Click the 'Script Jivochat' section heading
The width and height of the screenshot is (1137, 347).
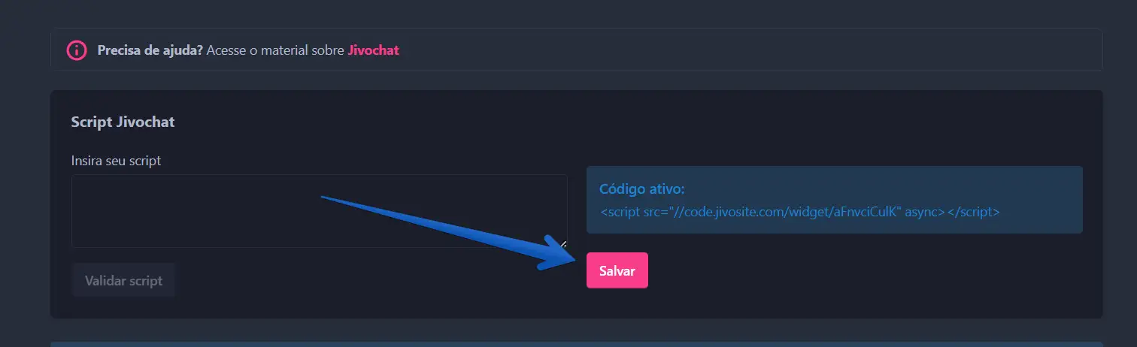pos(123,122)
